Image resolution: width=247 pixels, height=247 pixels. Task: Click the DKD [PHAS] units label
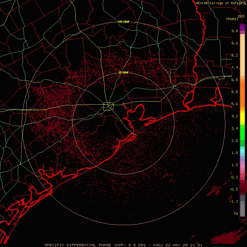click(x=235, y=18)
